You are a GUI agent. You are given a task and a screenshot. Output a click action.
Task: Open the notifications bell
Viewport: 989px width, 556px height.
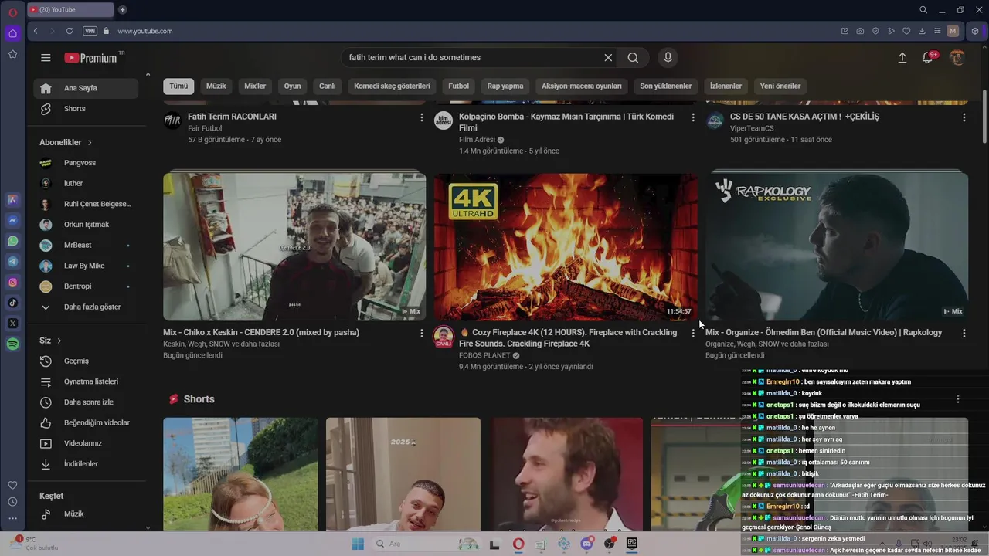click(927, 58)
